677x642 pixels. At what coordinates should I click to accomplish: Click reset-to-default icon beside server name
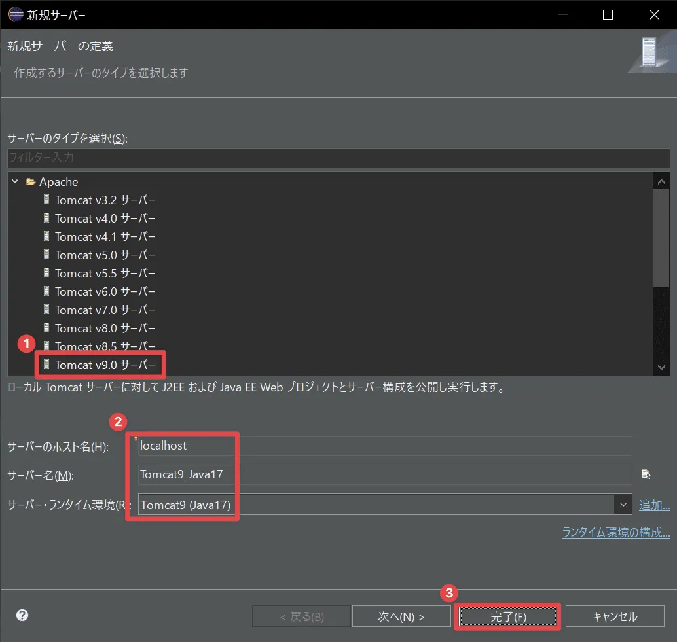(x=646, y=474)
